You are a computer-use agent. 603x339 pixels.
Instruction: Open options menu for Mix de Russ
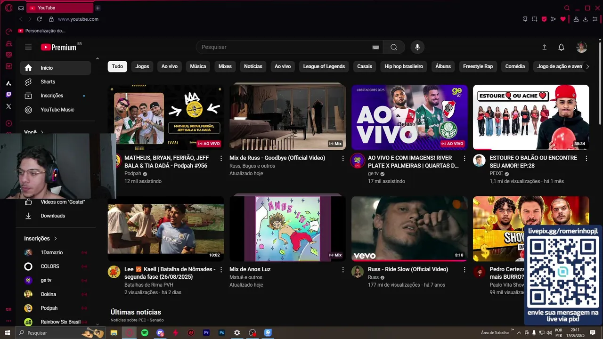pos(343,158)
